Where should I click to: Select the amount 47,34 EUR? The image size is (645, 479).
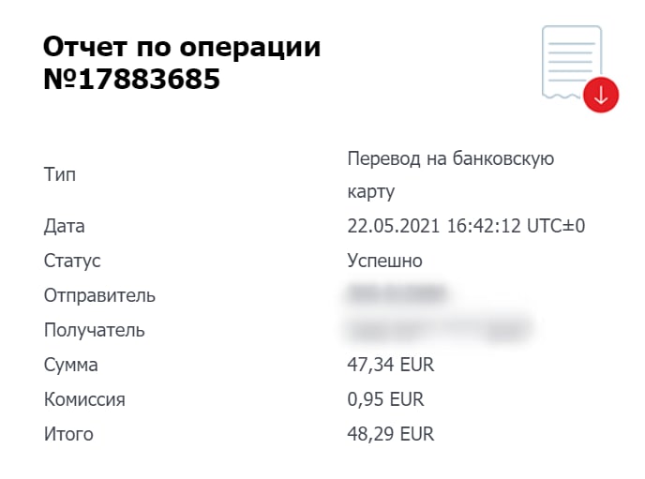click(390, 365)
